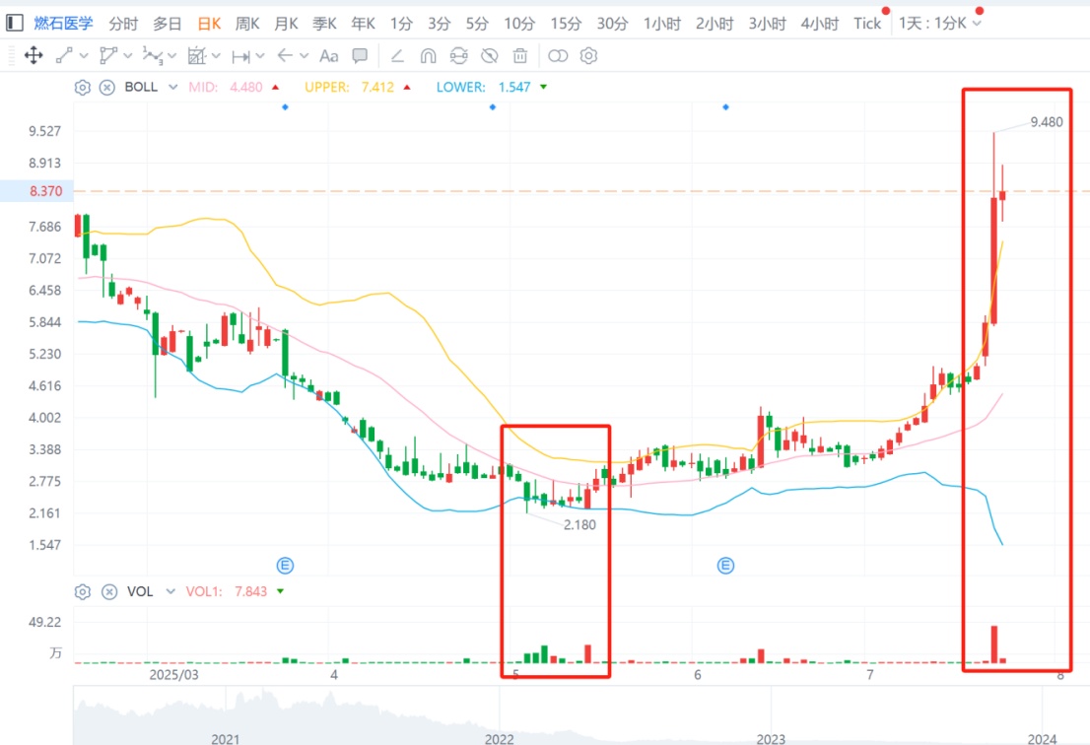Screen dimensions: 1090x745
Task: Select the 3小时 interval
Action: coord(767,24)
